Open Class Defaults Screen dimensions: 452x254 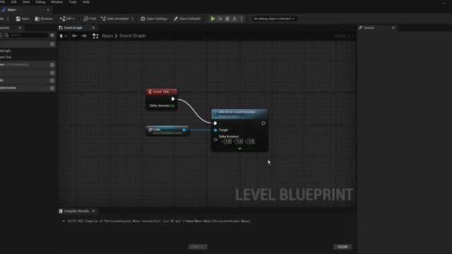tap(186, 19)
